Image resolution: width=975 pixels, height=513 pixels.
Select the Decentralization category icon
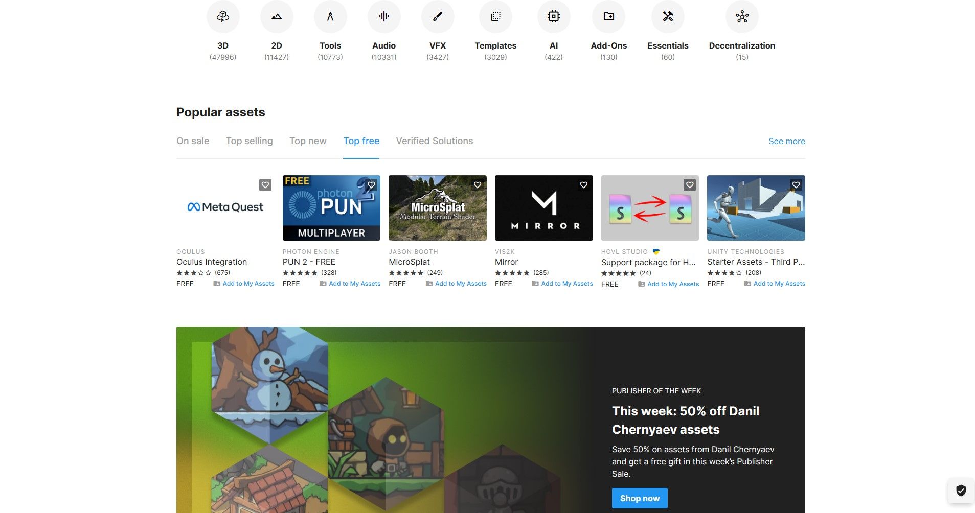[x=742, y=16]
